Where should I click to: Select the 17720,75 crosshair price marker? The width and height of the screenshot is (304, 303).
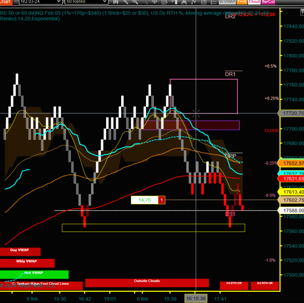291,113
